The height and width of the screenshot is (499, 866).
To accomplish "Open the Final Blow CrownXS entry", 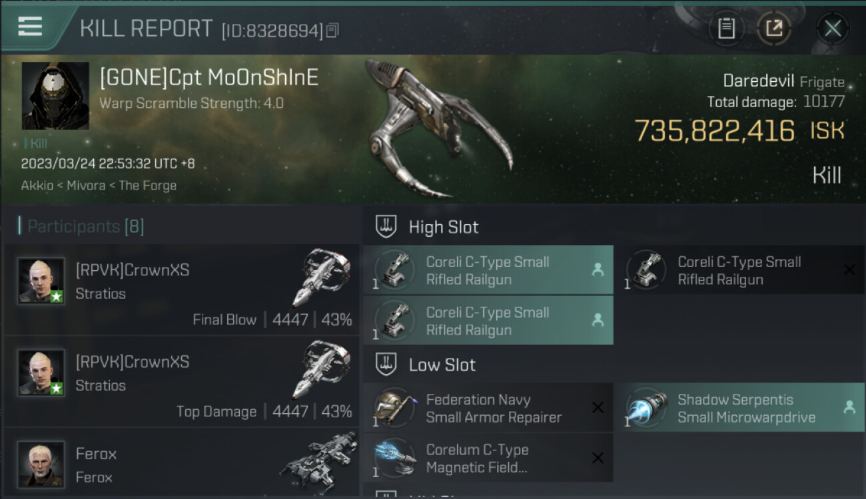I will point(182,290).
